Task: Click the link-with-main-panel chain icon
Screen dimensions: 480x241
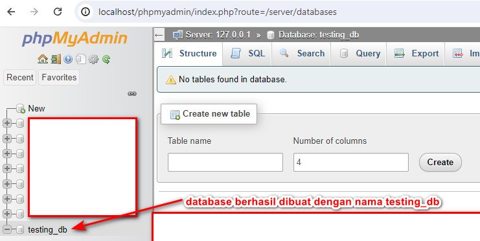Action: point(132,94)
